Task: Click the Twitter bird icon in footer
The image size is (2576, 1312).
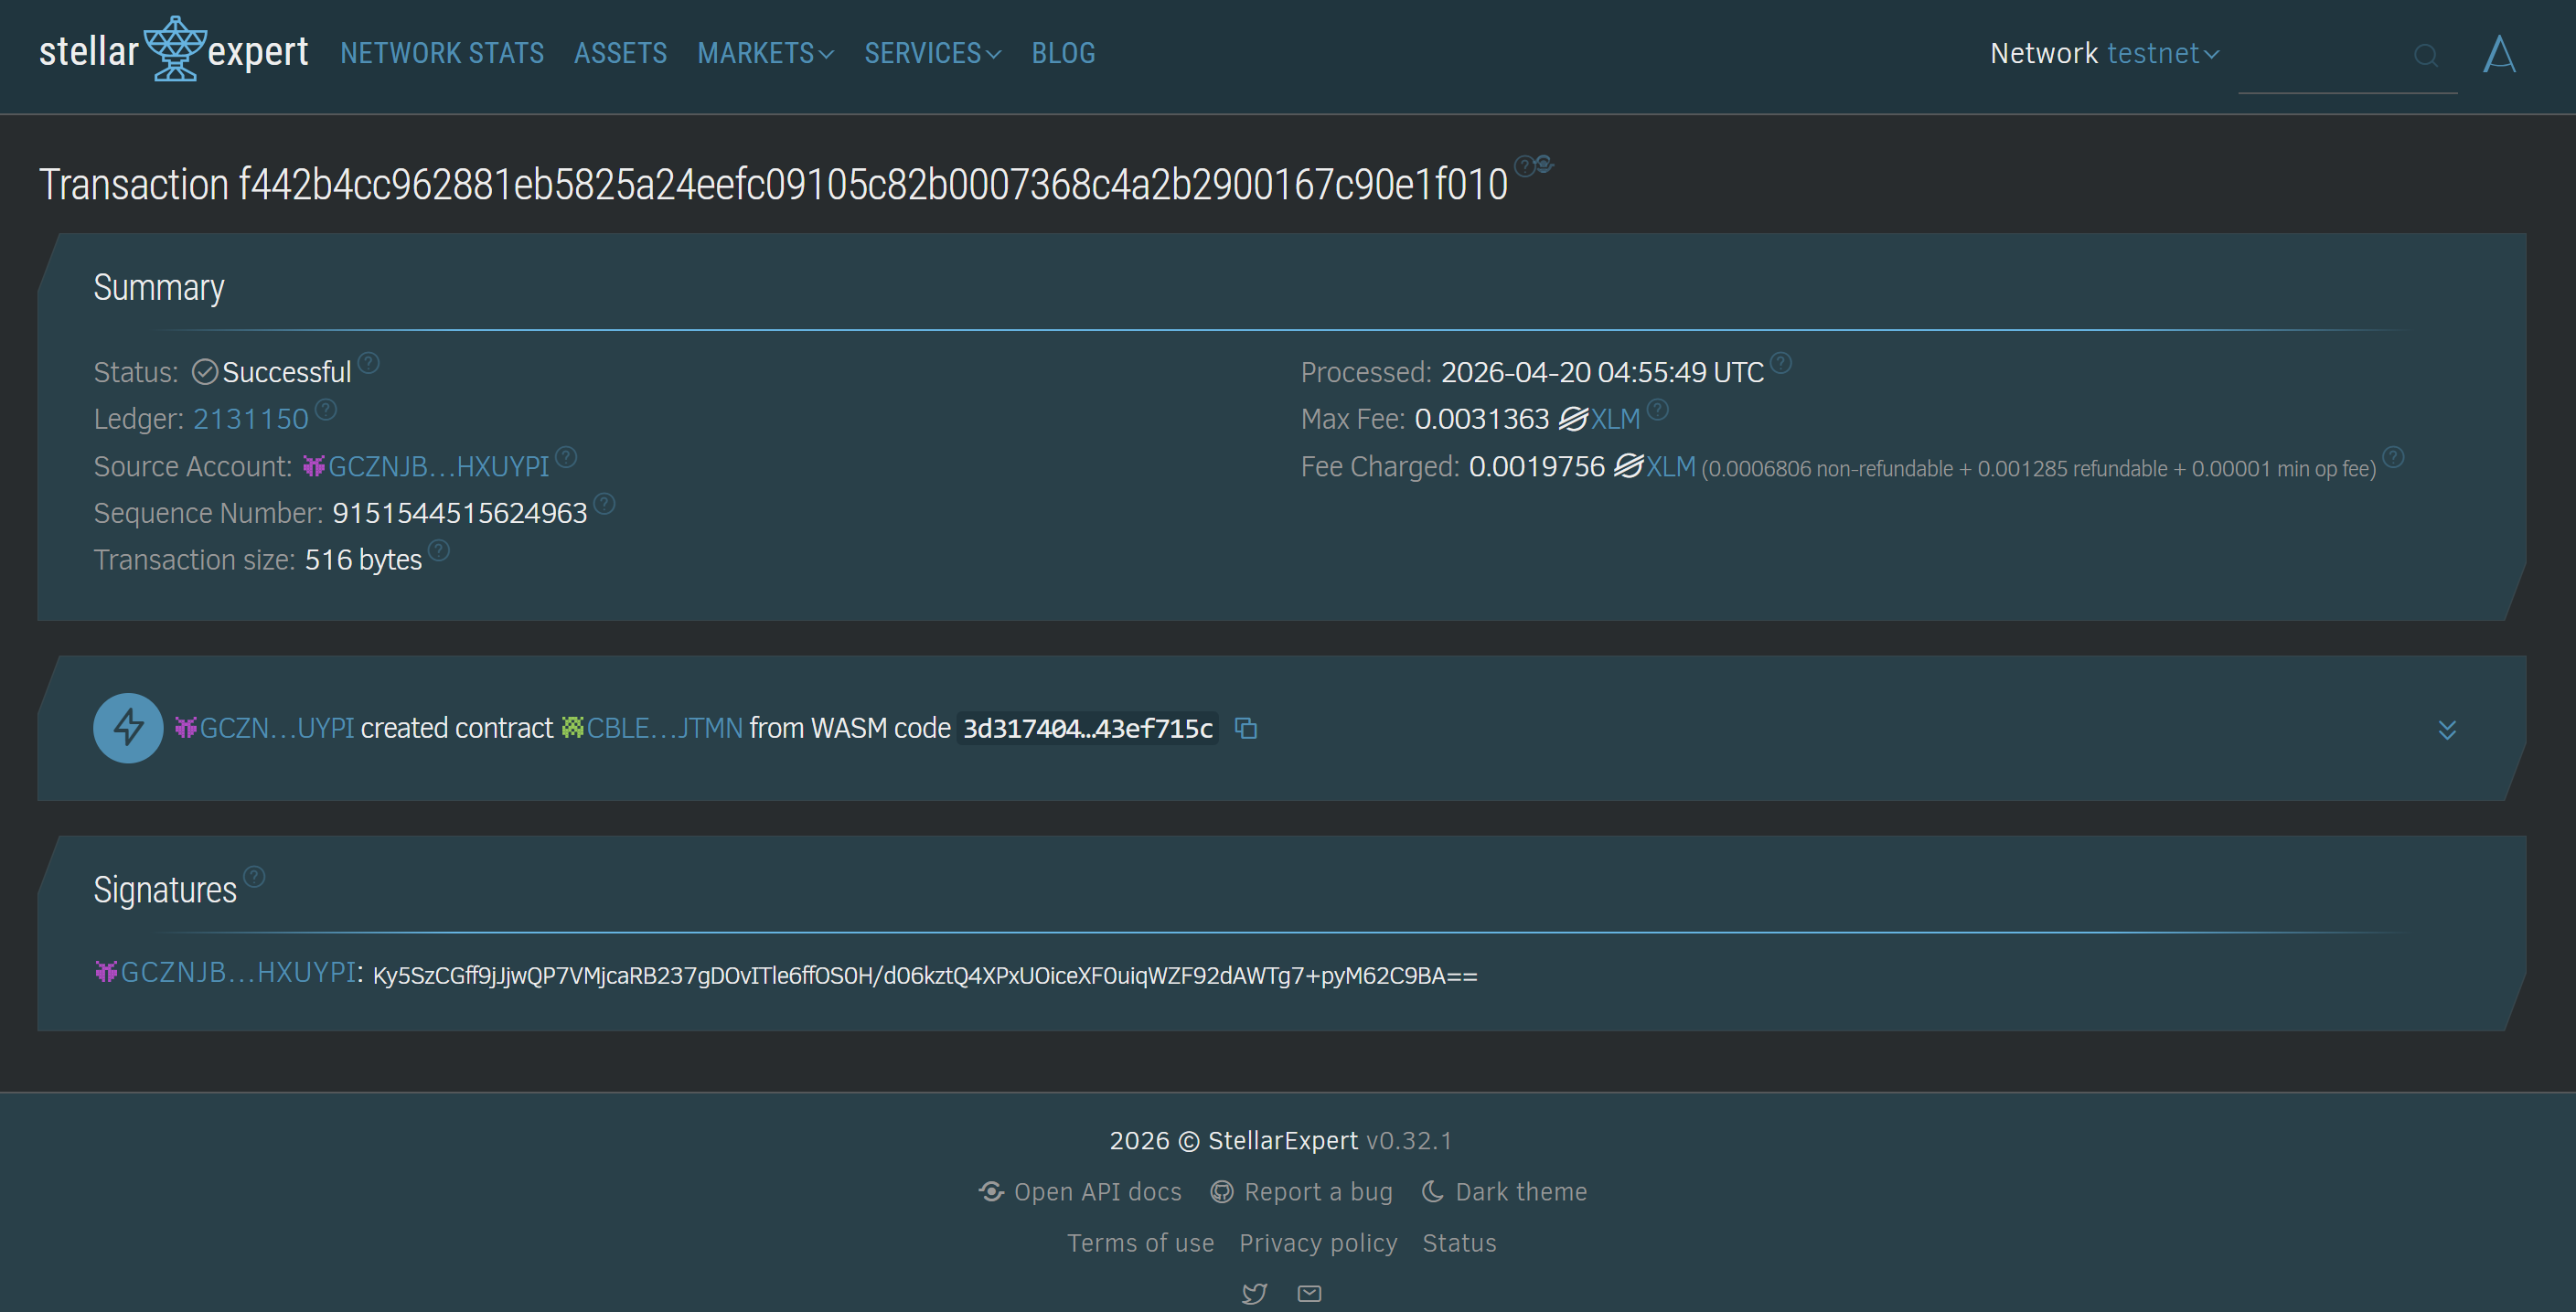Action: click(1254, 1293)
